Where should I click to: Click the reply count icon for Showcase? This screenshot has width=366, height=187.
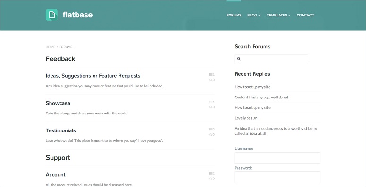click(211, 107)
